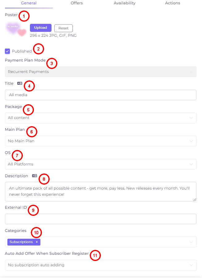The image size is (202, 278).
Task: Open the Payment Plan Mode dropdown
Action: tap(101, 72)
